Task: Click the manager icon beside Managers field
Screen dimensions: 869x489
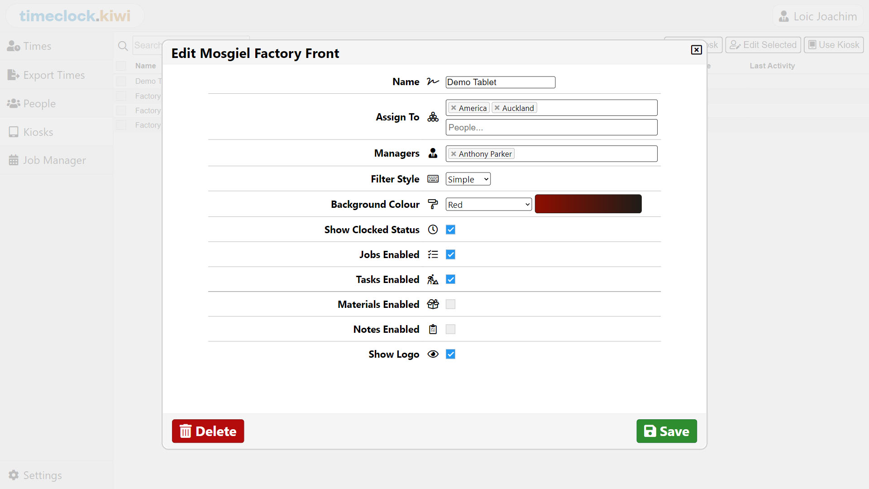Action: click(x=433, y=153)
